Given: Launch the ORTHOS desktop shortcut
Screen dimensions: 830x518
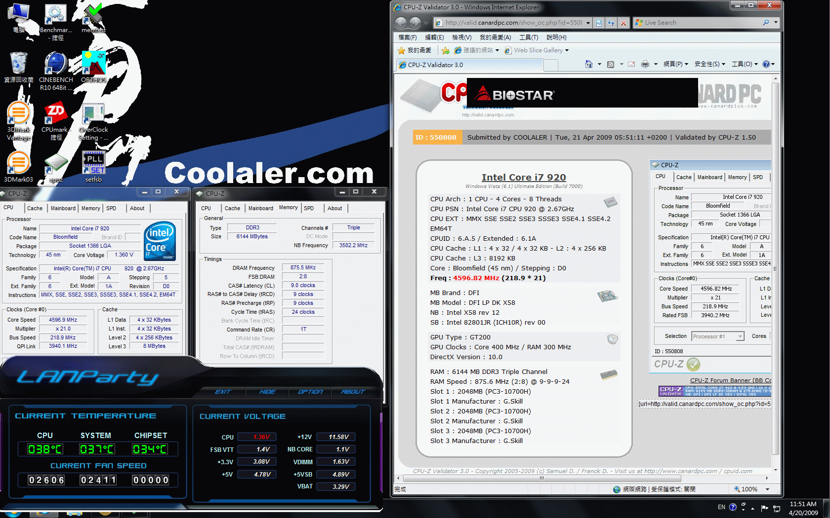Looking at the screenshot, I should [x=93, y=67].
